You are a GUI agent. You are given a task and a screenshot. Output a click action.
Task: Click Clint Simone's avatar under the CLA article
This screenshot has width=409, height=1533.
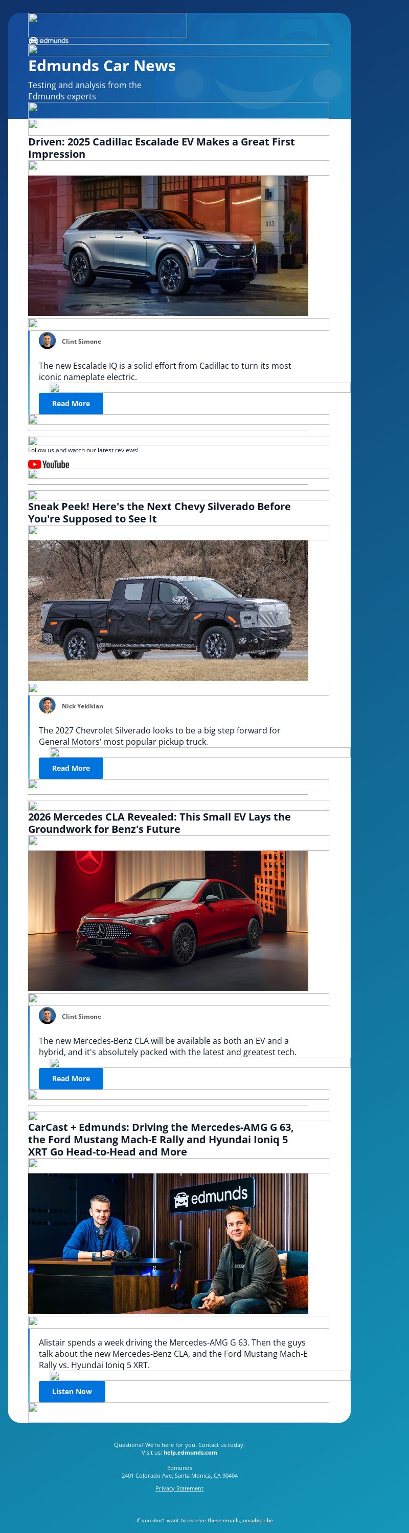tap(48, 1015)
